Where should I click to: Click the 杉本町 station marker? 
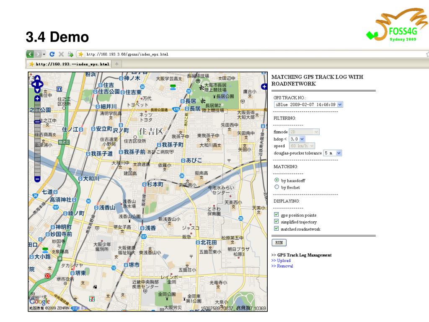[145, 184]
